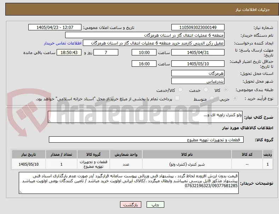Click the resize handle of buyer notes textarea
Image resolution: width=279 pixels, height=214 pixels.
click(x=21, y=192)
